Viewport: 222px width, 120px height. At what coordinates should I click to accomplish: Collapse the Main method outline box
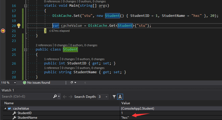(x=26, y=6)
